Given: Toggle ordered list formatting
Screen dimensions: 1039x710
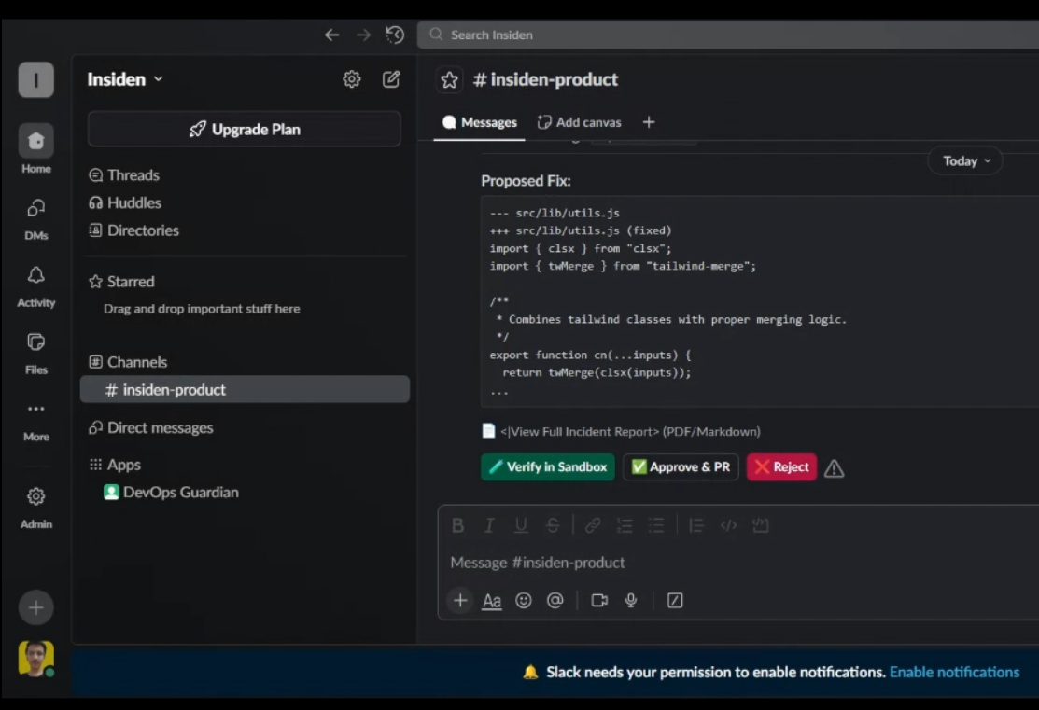Looking at the screenshot, I should point(625,525).
